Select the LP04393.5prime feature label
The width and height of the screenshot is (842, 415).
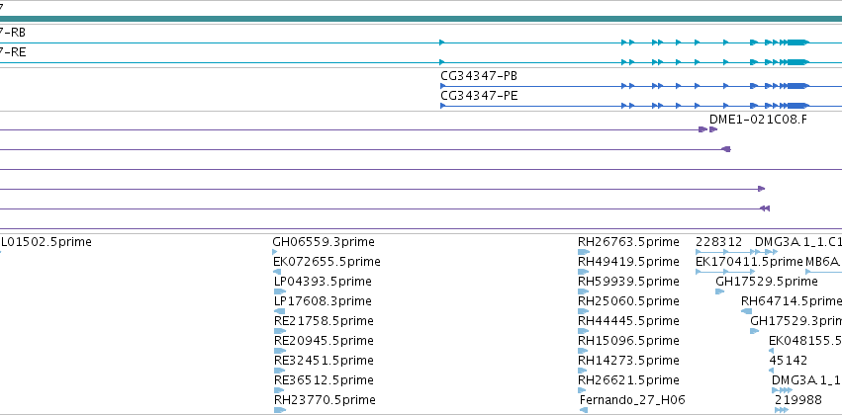(x=323, y=282)
